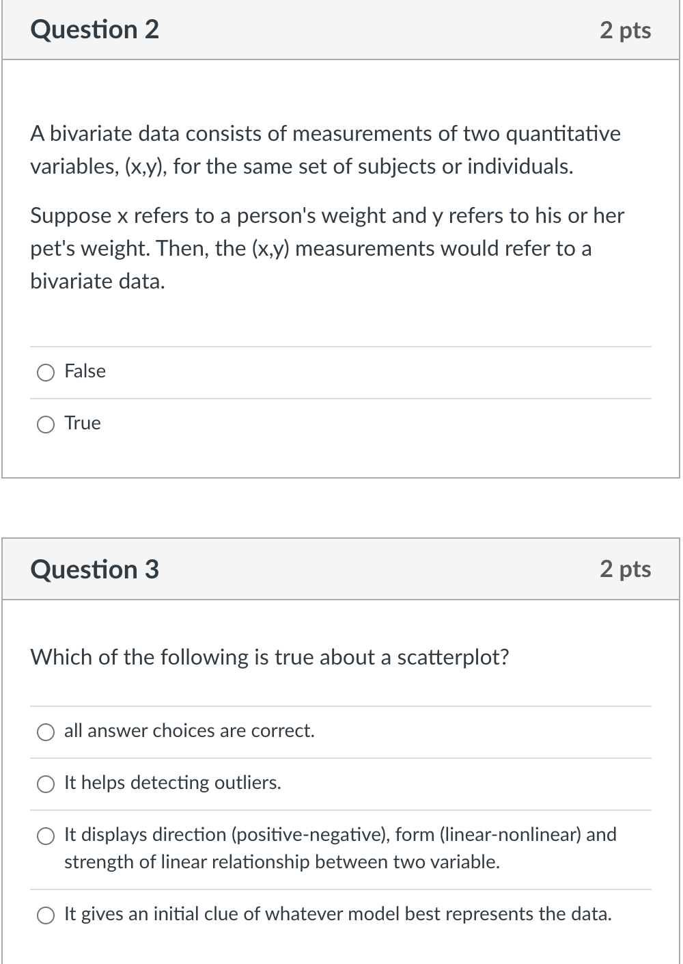Screen dimensions: 683x964
Task: Click the '2 pts' label of Question 2
Action: pos(625,30)
